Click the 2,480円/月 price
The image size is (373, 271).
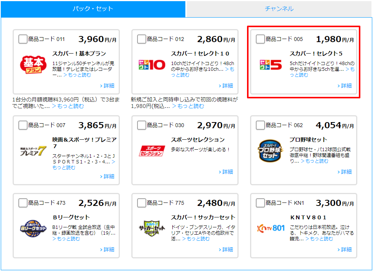click(x=216, y=203)
